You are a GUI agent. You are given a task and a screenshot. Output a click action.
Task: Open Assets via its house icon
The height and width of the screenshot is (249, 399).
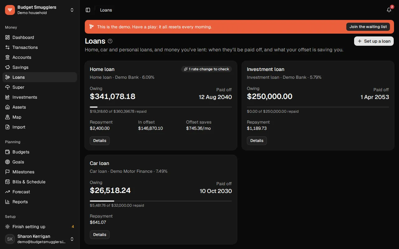coord(7,107)
